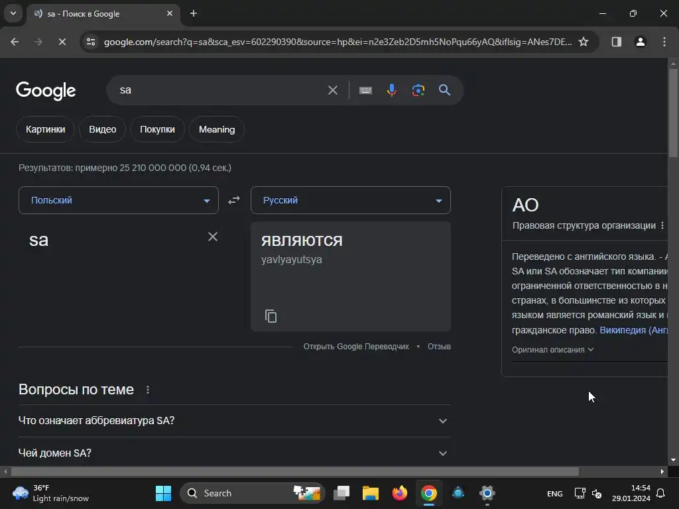Open Task View on taskbar
The width and height of the screenshot is (679, 509).
click(341, 493)
